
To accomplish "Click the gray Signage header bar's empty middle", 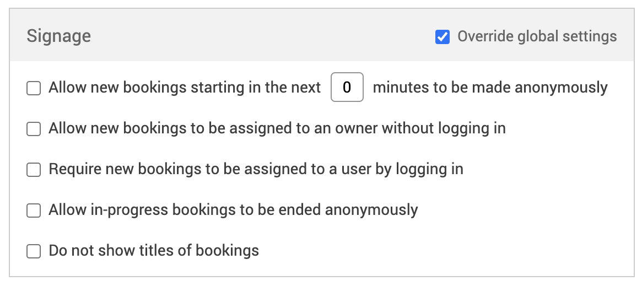I will 259,36.
